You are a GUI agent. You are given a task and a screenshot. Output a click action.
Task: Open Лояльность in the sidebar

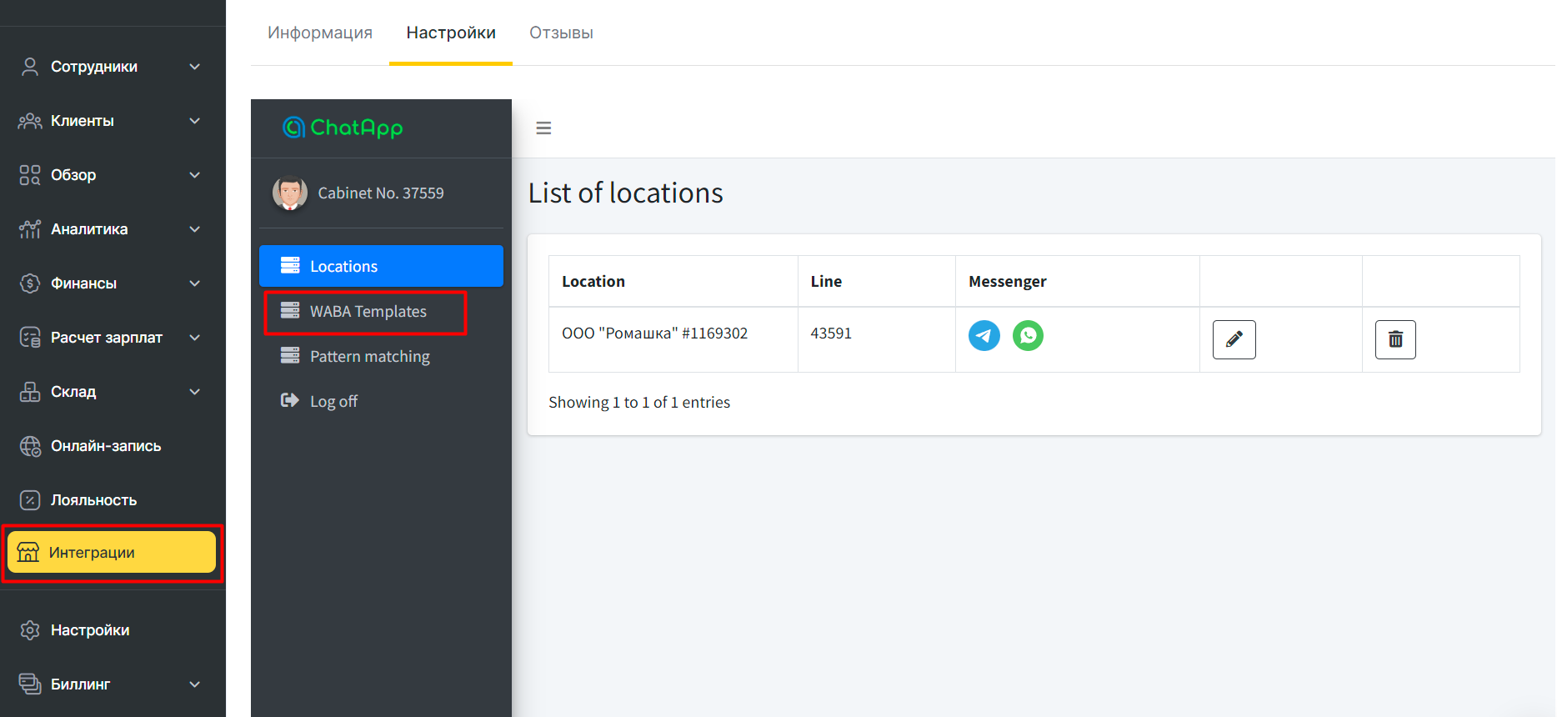coord(93,500)
